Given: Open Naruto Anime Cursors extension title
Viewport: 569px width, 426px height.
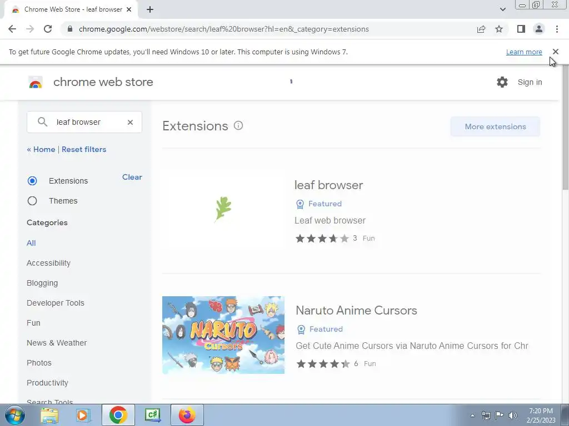Looking at the screenshot, I should point(356,311).
